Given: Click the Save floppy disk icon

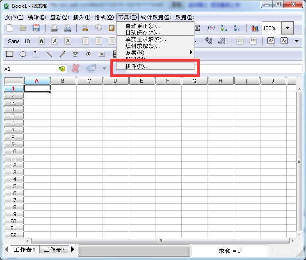Looking at the screenshot, I should point(36,28).
